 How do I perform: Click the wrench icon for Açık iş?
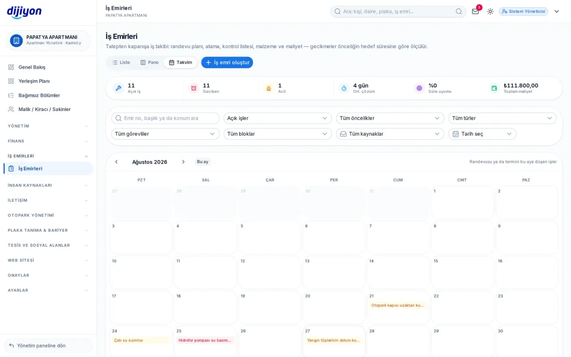(x=118, y=88)
